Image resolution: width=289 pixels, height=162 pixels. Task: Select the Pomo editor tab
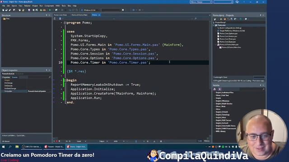pos(94,15)
